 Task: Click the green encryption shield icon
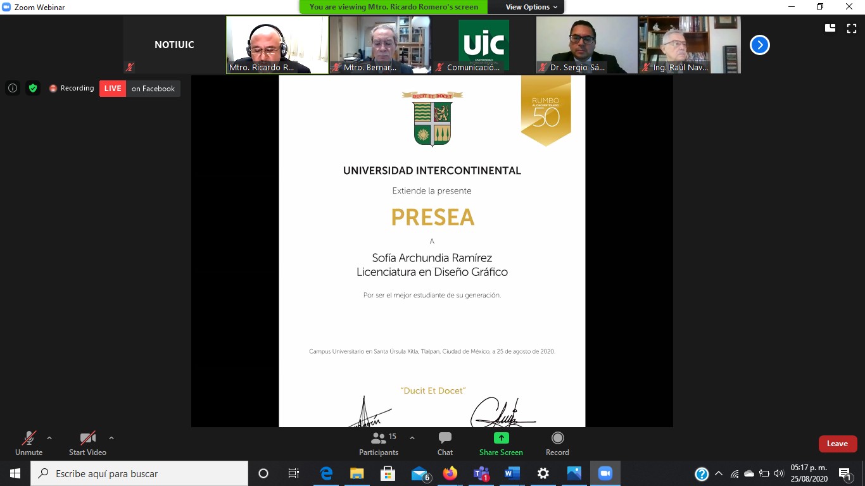pos(33,88)
